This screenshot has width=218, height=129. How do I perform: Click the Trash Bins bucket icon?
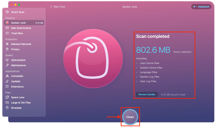(7, 33)
